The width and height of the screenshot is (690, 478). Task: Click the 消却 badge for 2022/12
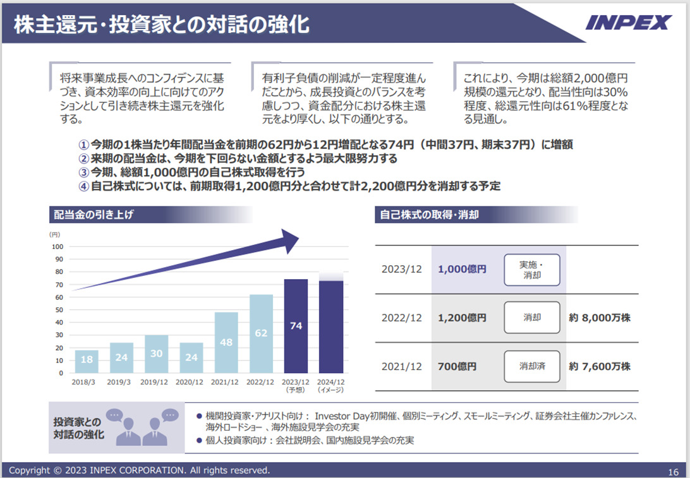(532, 317)
